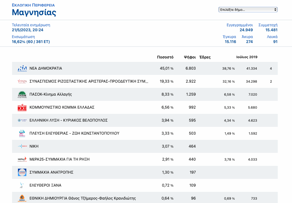Click the Έδρες column header
Screen dimensions: 292x203
tap(205, 57)
